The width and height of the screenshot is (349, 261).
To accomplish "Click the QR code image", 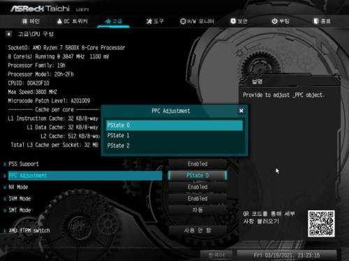I will tap(321, 223).
